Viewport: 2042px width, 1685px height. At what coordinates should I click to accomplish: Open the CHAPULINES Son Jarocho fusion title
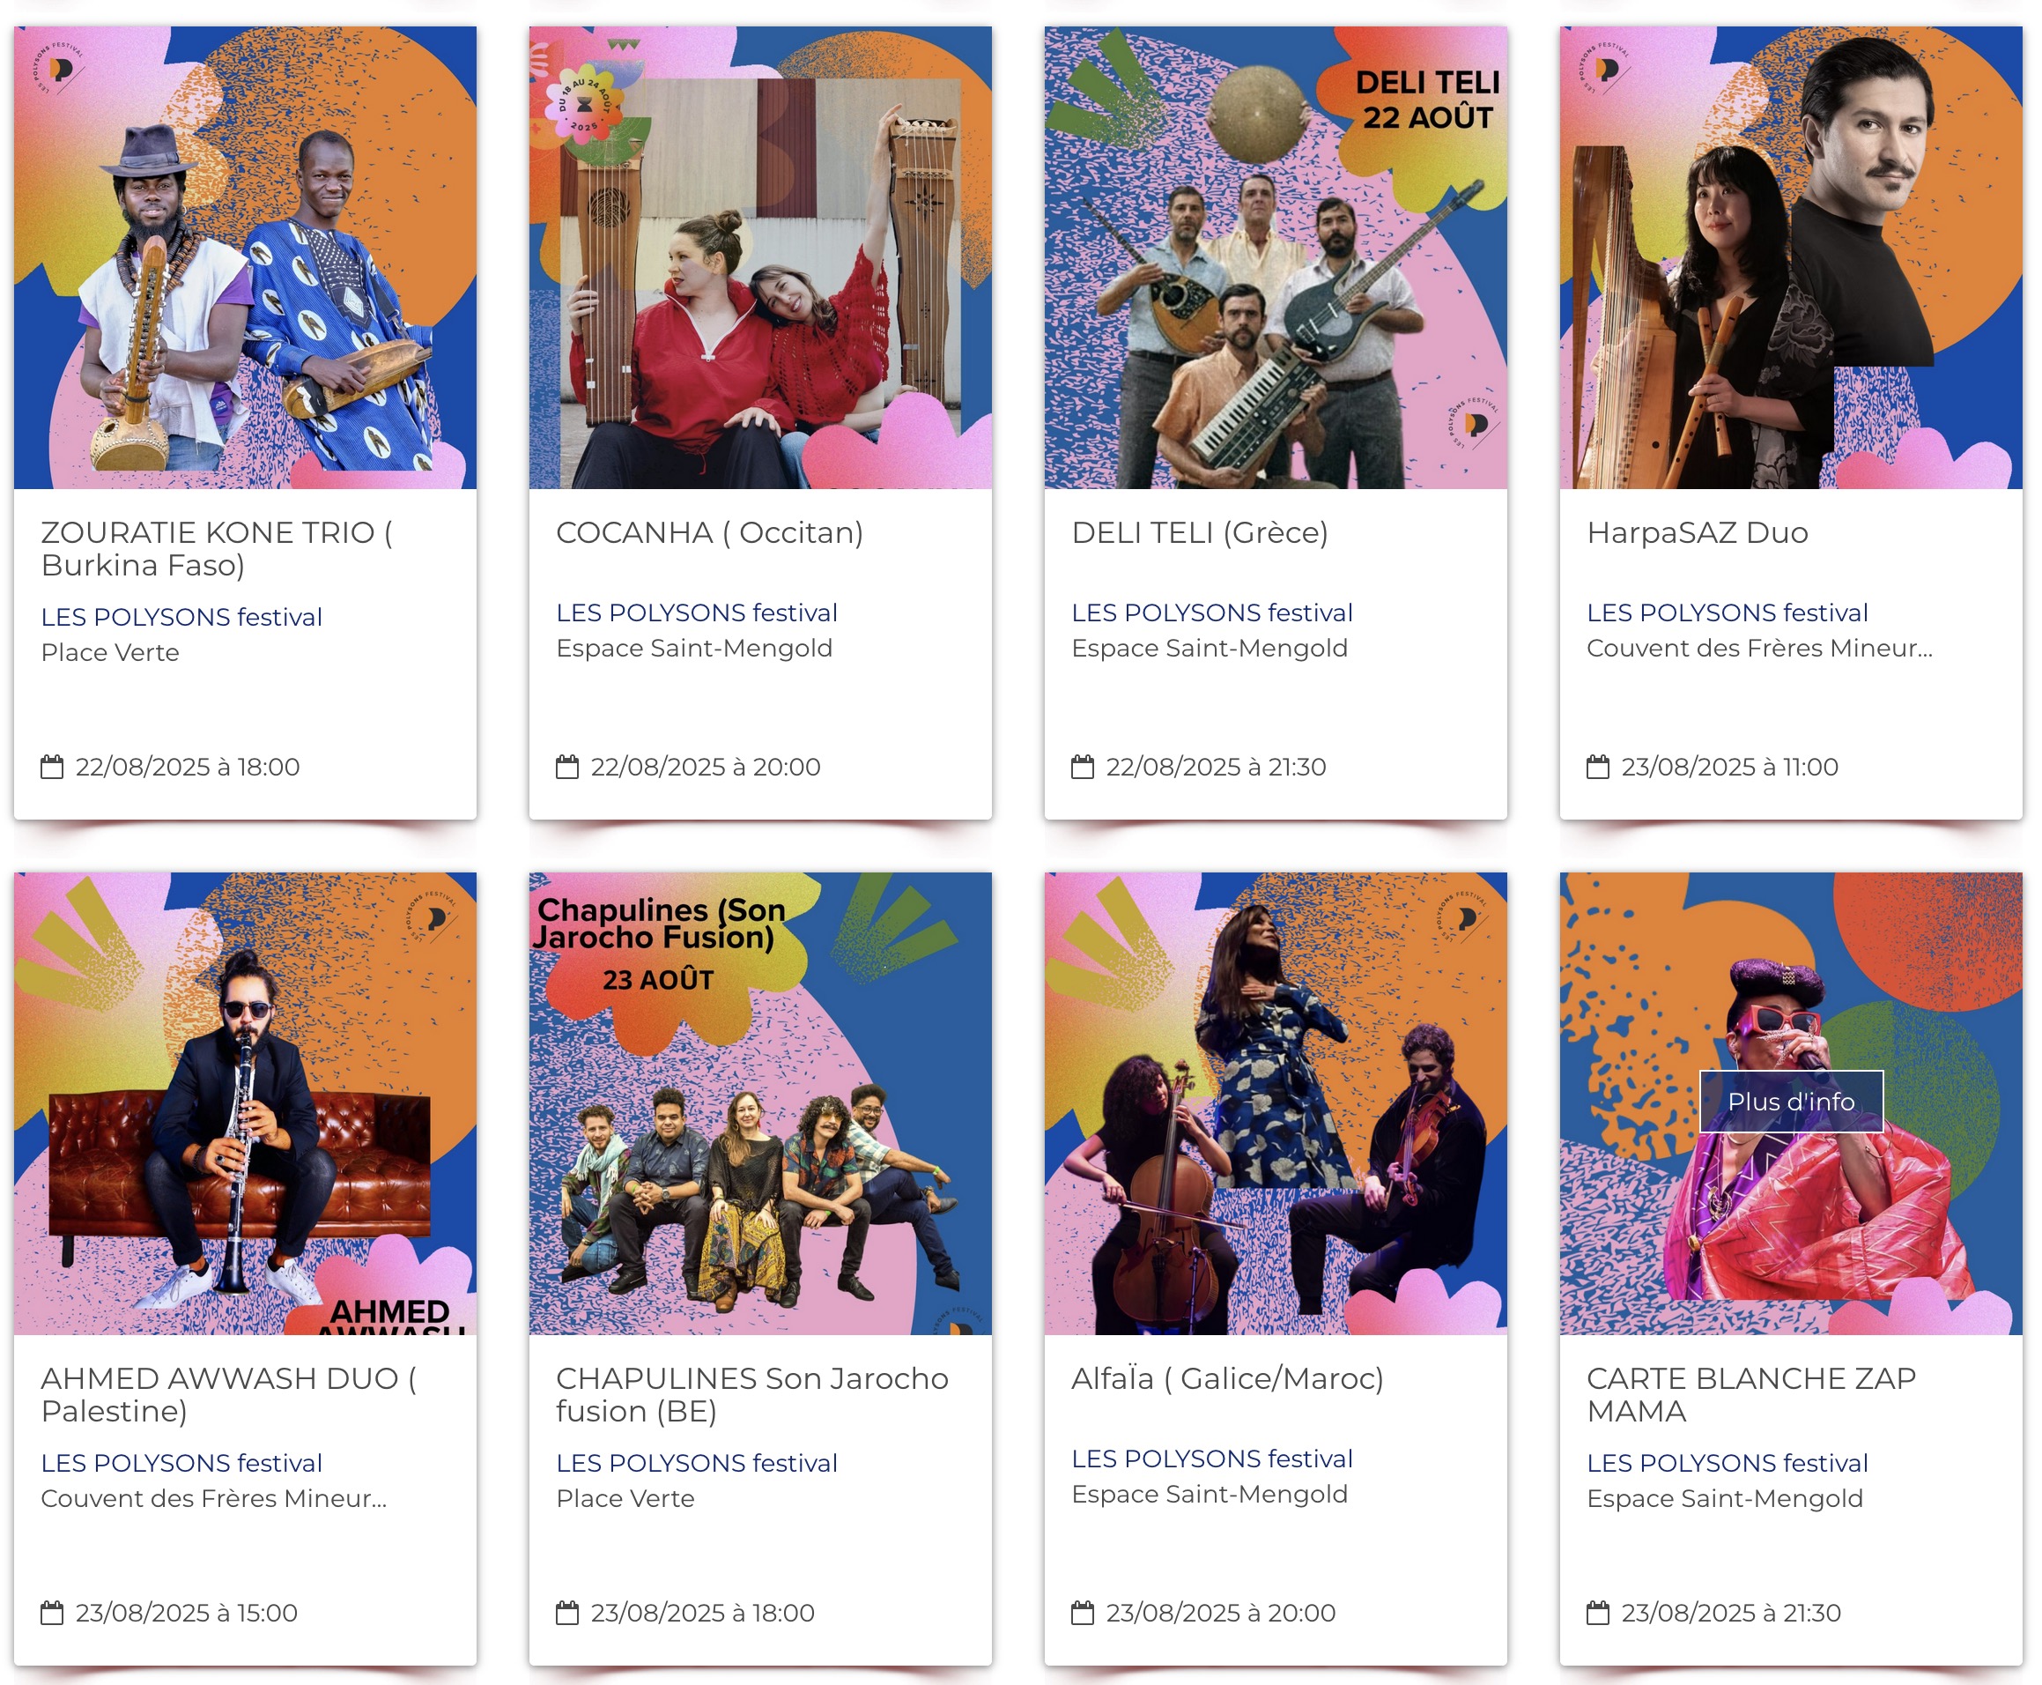[751, 1395]
